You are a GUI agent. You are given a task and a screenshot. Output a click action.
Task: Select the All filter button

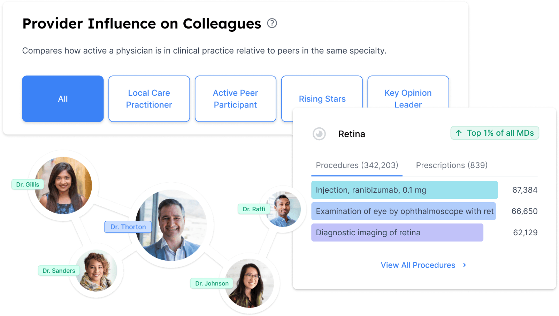[x=63, y=99]
